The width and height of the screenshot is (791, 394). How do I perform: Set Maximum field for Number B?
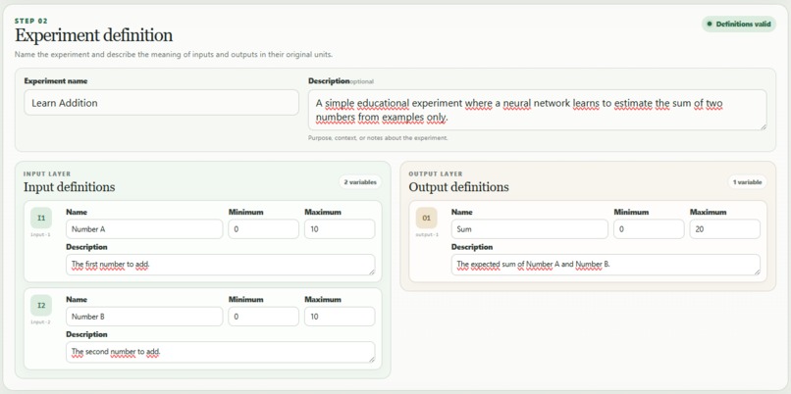point(340,317)
